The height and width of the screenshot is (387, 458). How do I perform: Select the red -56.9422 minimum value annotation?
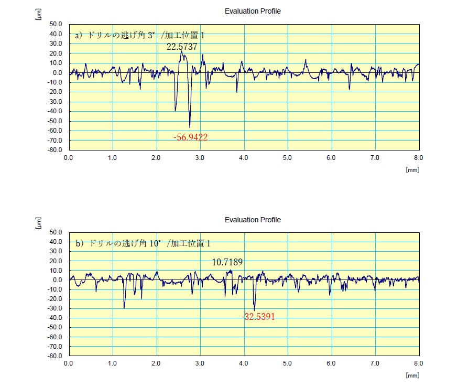click(x=191, y=137)
